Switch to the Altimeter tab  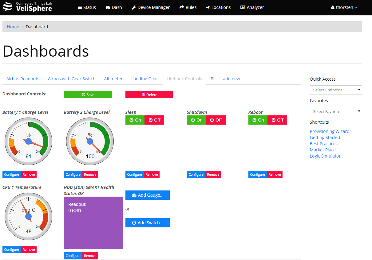click(113, 78)
